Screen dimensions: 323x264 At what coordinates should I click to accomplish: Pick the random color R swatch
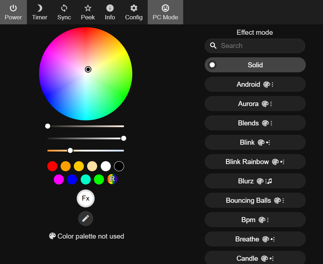[112, 179]
